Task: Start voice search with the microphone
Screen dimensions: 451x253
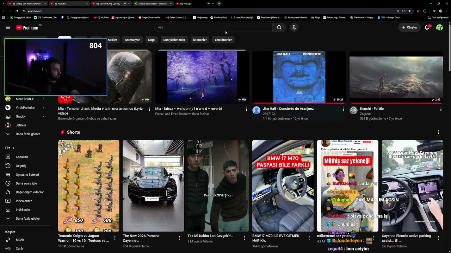Action: pos(294,27)
